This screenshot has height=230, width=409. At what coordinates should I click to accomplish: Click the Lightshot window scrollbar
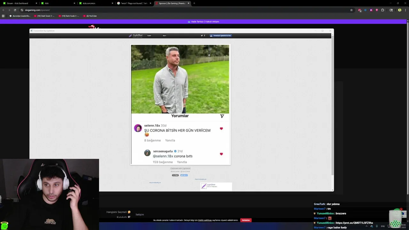(x=332, y=105)
